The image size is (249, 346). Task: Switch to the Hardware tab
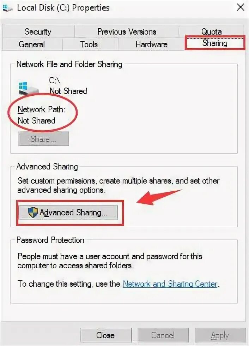[151, 44]
